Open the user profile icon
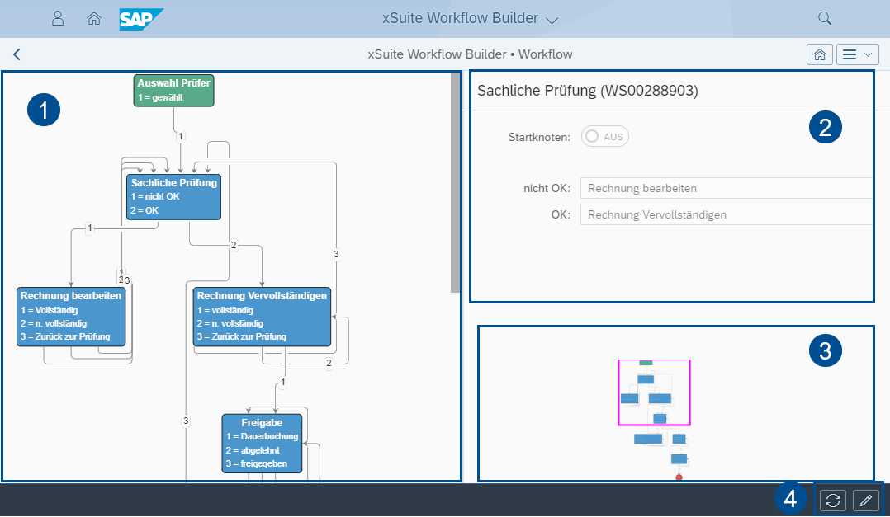Screen dimensions: 890x517 pyautogui.click(x=58, y=17)
